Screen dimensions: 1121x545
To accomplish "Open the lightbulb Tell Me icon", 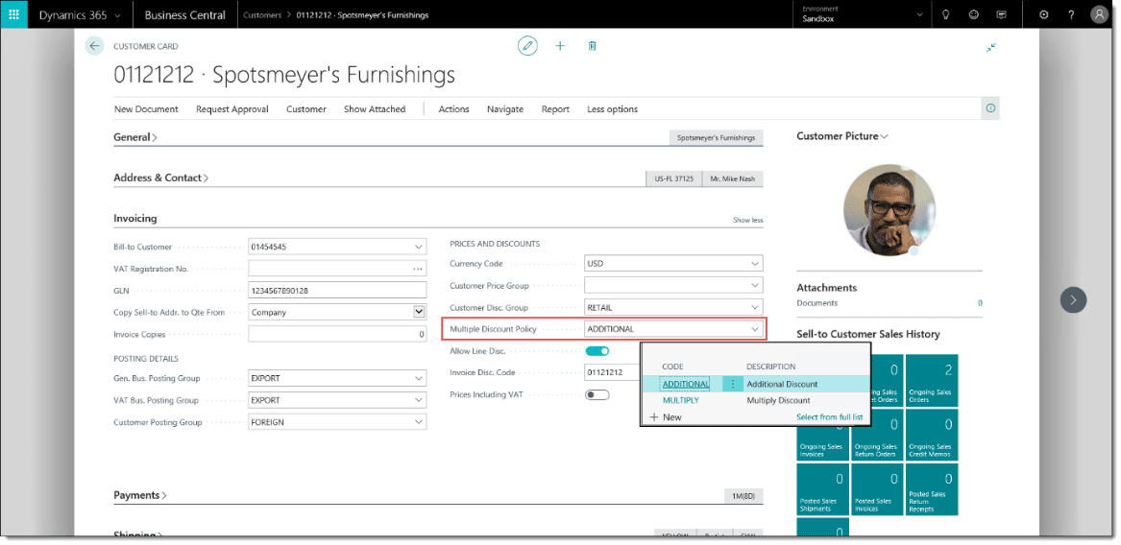I will tap(946, 14).
